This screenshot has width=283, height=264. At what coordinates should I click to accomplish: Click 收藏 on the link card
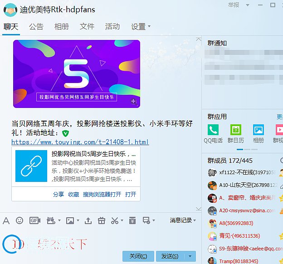(73, 194)
